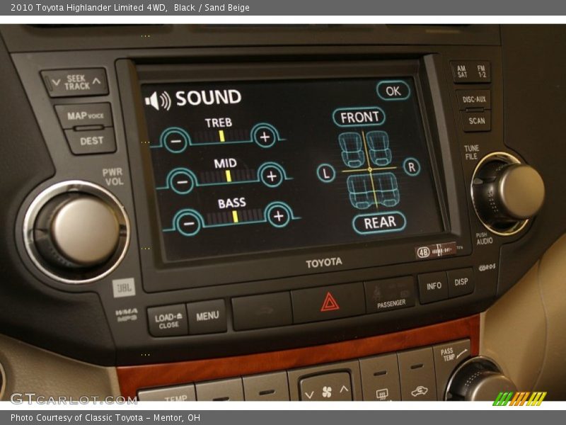Shift balance right with R button
Viewport: 566px width, 425px height.
pyautogui.click(x=411, y=167)
